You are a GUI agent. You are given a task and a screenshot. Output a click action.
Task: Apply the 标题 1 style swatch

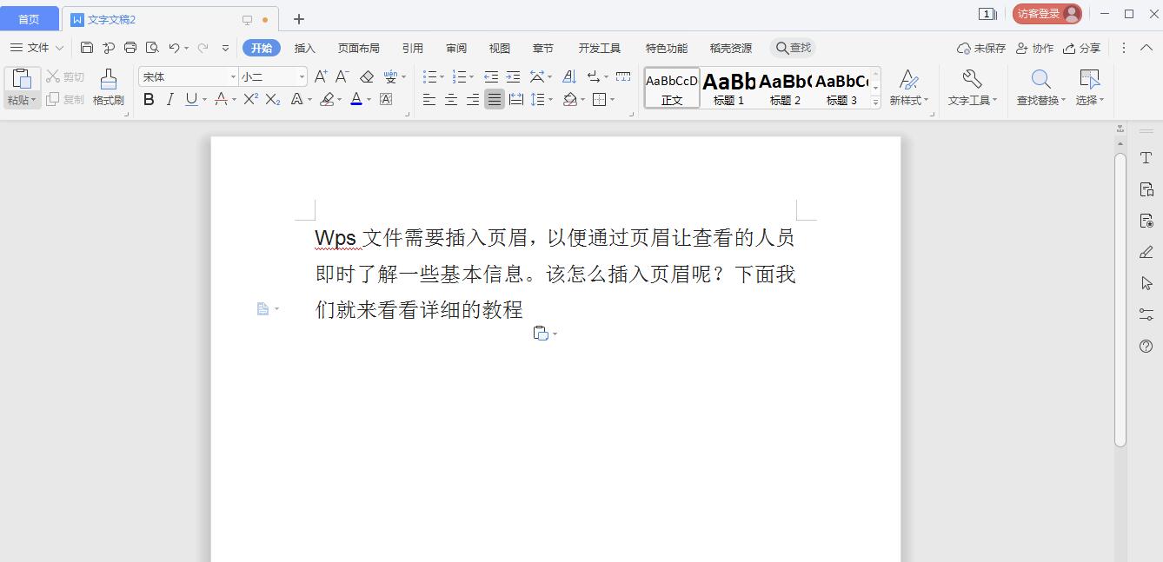[728, 87]
